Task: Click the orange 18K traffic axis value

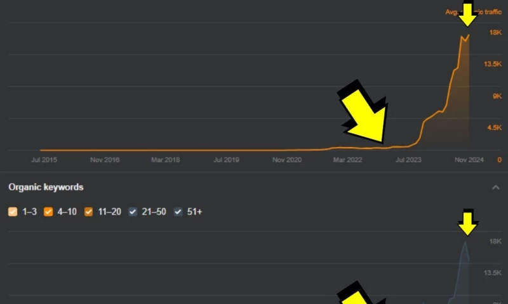Action: point(496,32)
